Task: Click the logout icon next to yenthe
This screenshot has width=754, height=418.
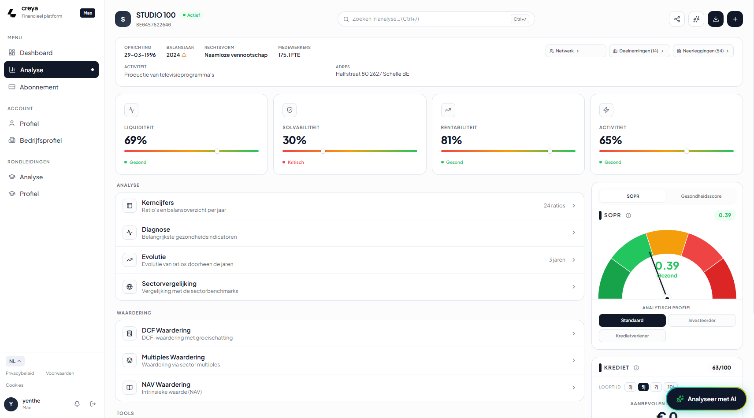Action: [93, 404]
